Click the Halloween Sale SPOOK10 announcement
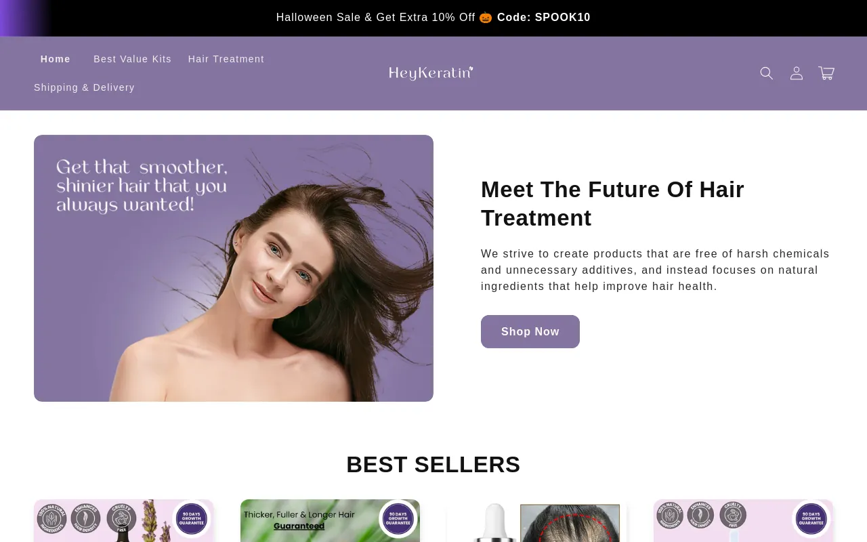 tap(433, 18)
